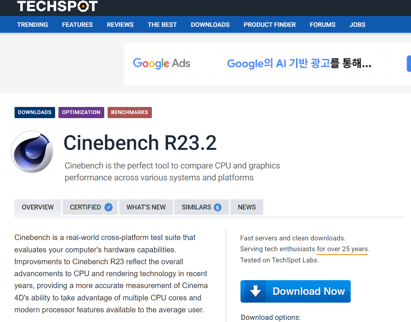Click the Optimization category tag

(x=81, y=112)
